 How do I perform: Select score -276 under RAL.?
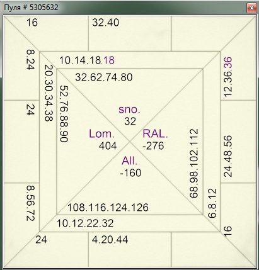[x=153, y=146]
